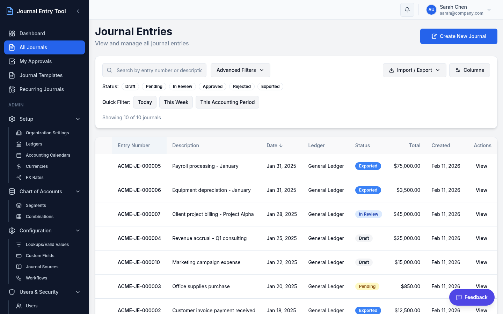Click the notification bell icon

(407, 9)
